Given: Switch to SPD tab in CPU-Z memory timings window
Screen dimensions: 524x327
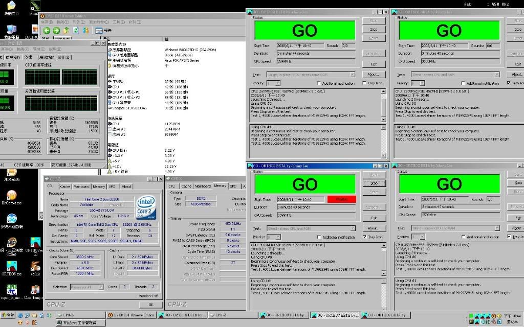Looking at the screenshot, I should [x=233, y=186].
